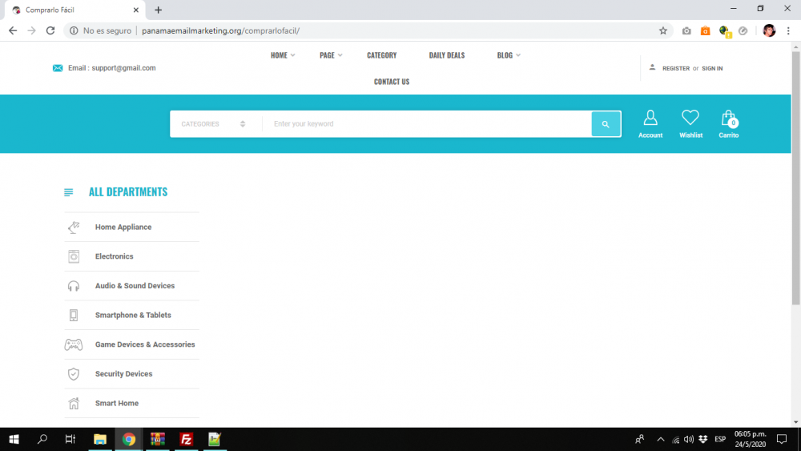Focus the 'Enter your keyword' search field
This screenshot has width=801, height=451.
pos(427,124)
